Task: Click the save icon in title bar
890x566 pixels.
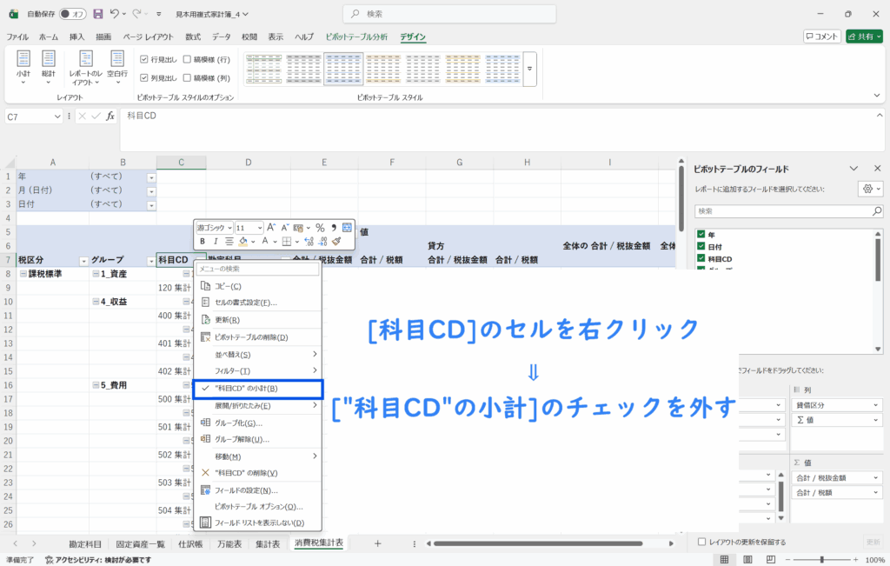Action: [97, 14]
